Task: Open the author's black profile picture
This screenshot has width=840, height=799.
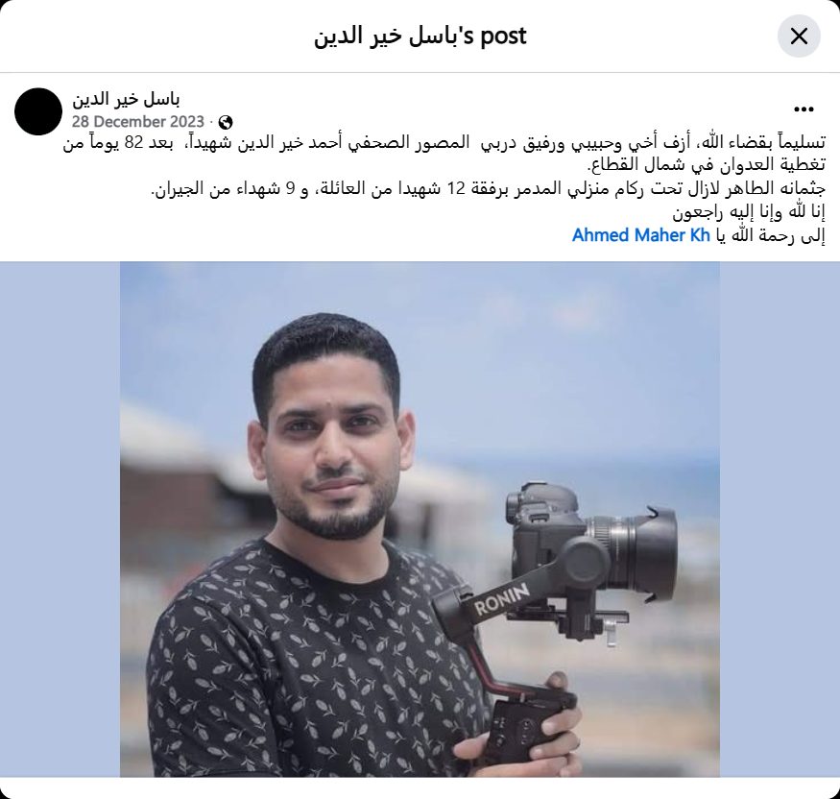Action: coord(38,111)
